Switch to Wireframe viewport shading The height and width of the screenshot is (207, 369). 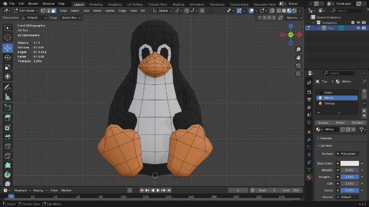click(279, 11)
